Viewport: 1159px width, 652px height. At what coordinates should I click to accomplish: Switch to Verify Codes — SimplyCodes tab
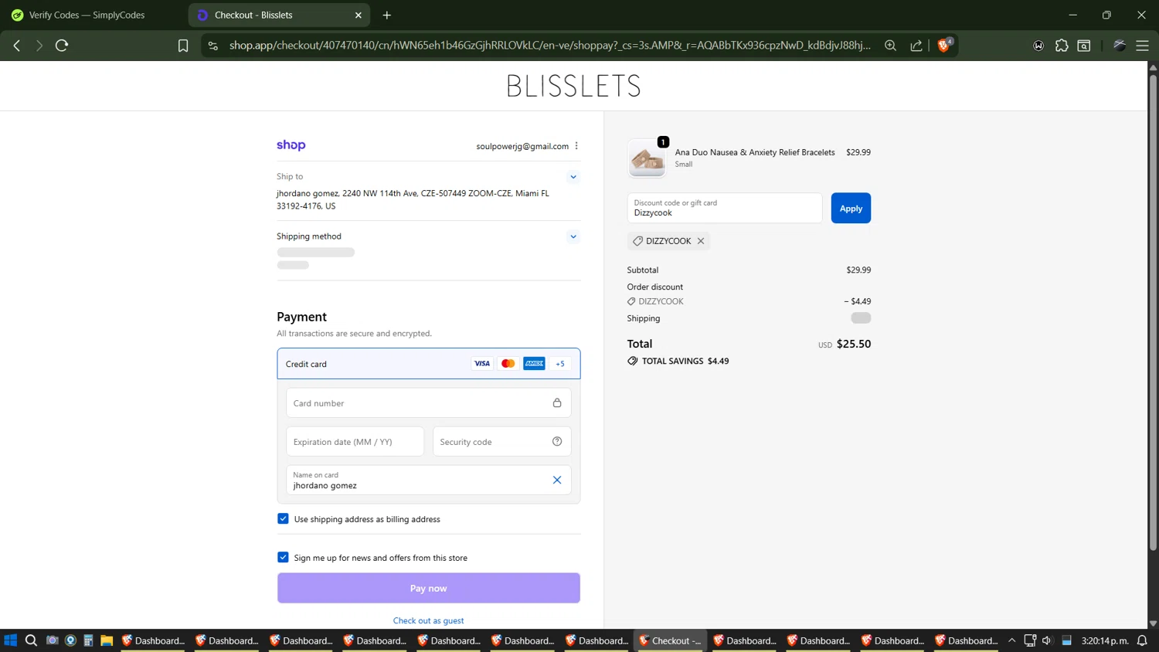(x=91, y=15)
